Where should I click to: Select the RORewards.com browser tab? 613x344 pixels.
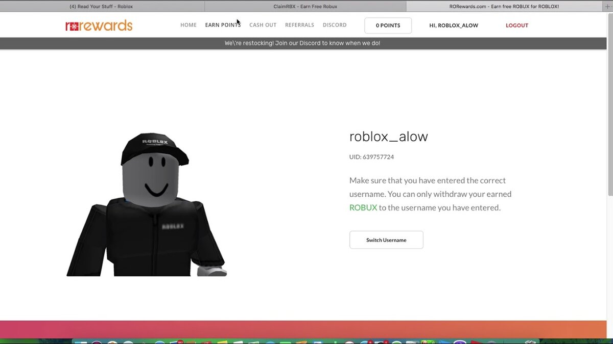505,7
